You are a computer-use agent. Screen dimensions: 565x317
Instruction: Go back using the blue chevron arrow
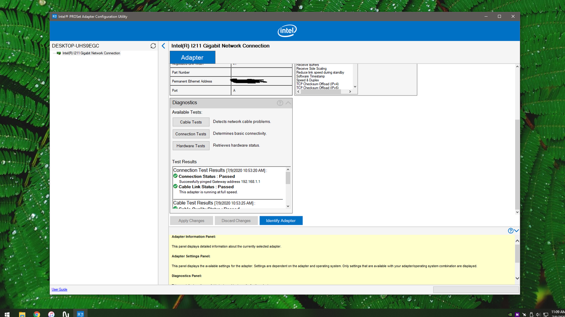(163, 46)
